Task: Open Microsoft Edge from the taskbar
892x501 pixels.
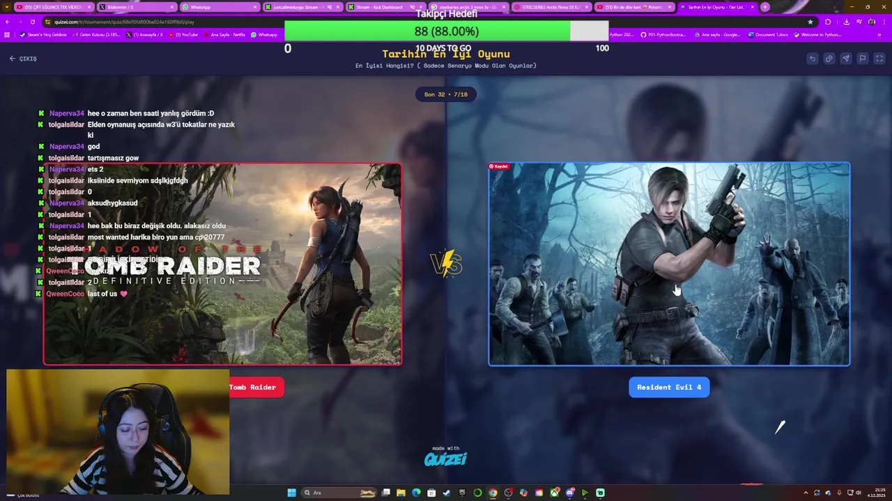Action: click(416, 493)
